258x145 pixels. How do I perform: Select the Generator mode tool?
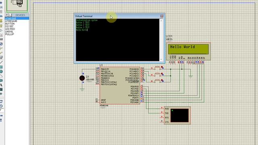[x=1, y=44]
